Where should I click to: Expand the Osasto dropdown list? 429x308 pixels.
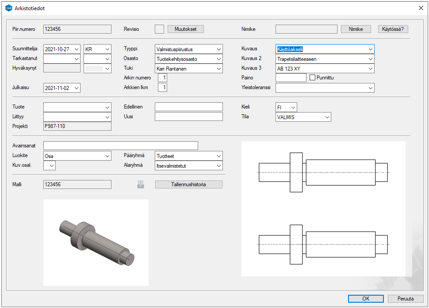(218, 59)
